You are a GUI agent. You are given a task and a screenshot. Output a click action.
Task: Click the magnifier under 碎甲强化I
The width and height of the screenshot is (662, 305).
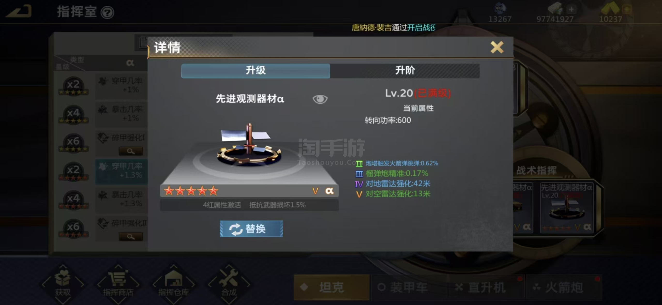coord(131,151)
